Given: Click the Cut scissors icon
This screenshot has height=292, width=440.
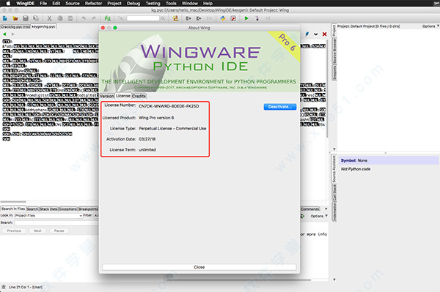Looking at the screenshot, I should click(x=49, y=18).
